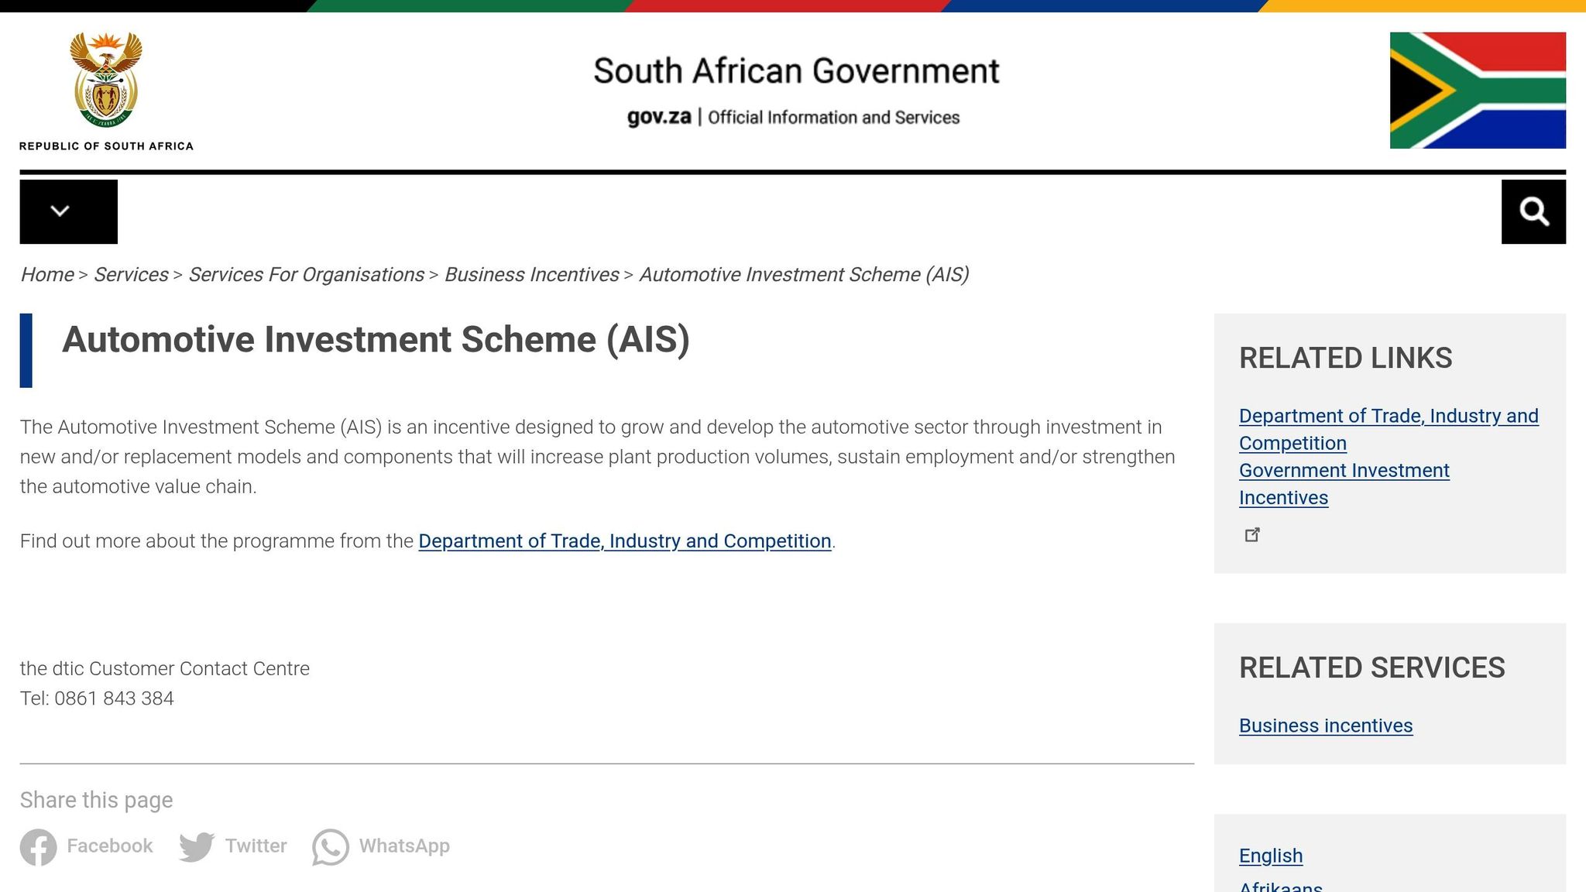
Task: Open the site search
Action: pos(1533,211)
